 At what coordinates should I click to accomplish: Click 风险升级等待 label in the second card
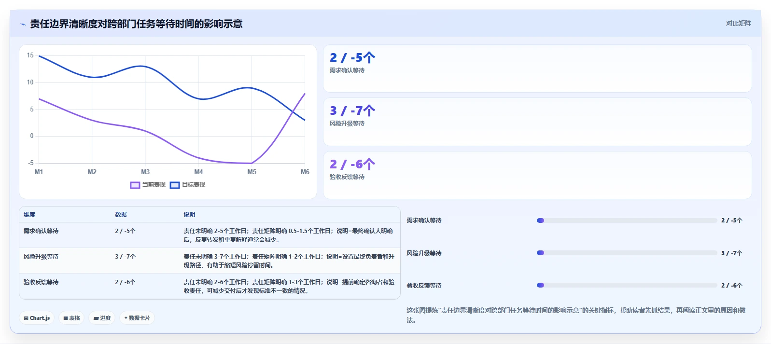click(x=347, y=124)
